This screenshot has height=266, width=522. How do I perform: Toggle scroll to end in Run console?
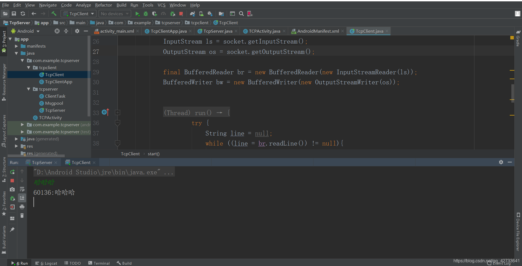point(22,198)
